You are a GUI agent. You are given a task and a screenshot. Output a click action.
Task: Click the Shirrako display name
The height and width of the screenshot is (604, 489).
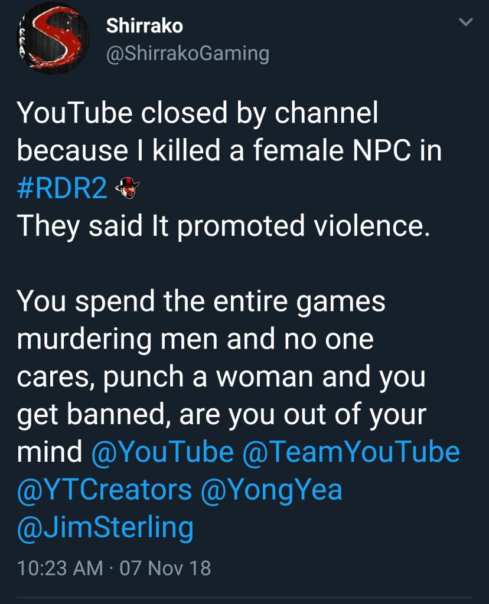tap(144, 25)
